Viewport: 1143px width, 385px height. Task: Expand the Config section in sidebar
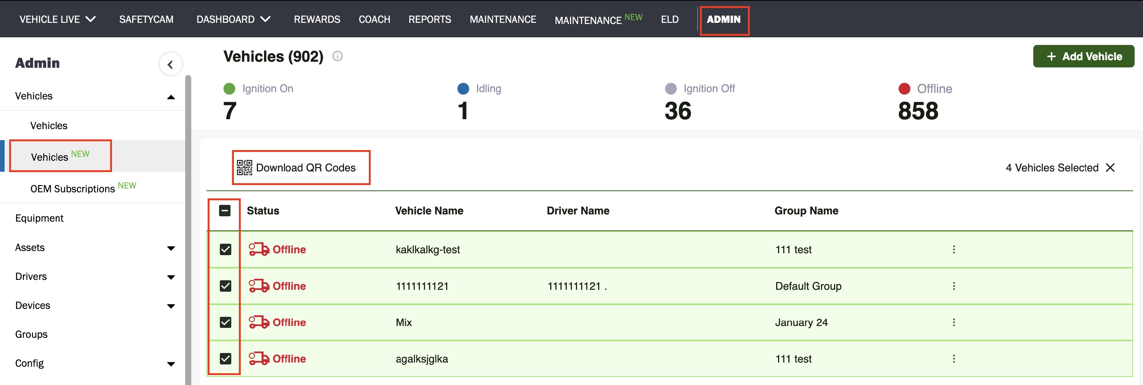click(171, 364)
